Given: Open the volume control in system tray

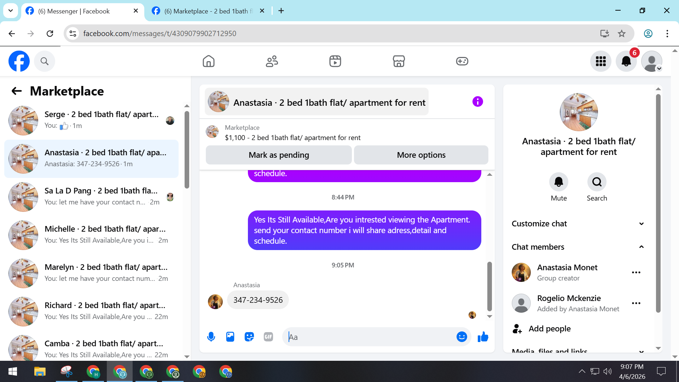Looking at the screenshot, I should [608, 371].
